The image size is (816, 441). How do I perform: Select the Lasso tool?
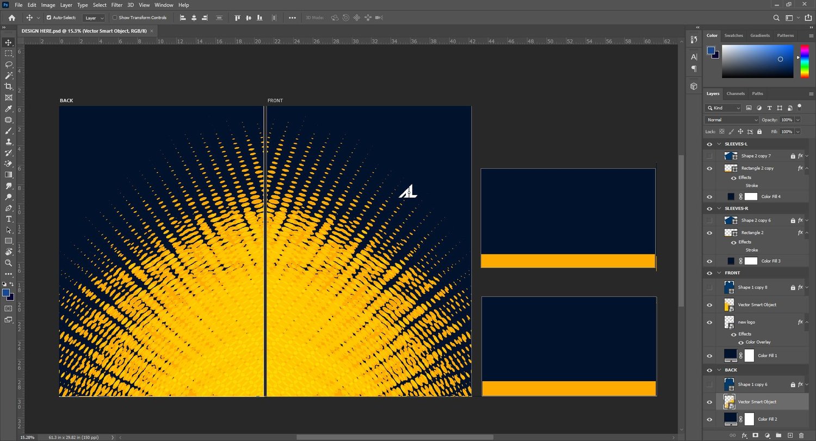click(9, 65)
